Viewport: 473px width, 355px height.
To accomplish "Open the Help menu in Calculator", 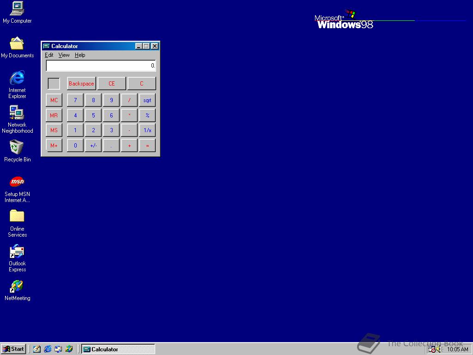I will point(80,55).
